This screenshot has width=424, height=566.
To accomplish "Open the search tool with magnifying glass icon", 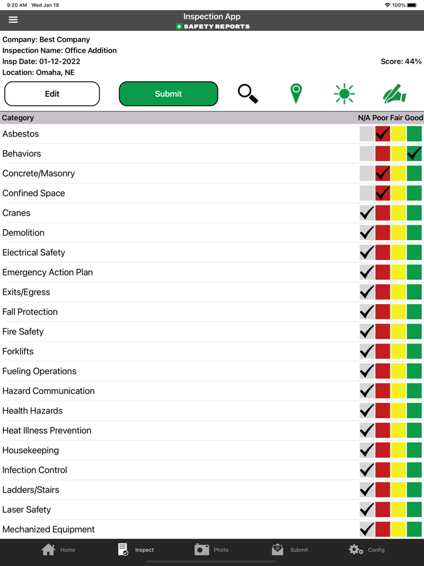I will point(248,93).
